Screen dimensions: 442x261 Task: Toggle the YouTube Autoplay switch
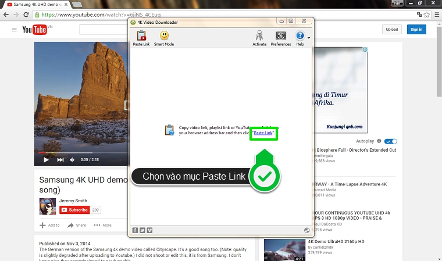pyautogui.click(x=391, y=141)
